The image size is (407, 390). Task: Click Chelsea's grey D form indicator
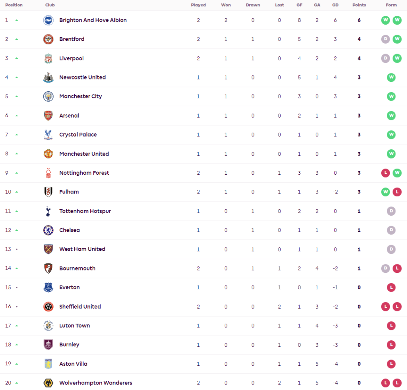(391, 230)
